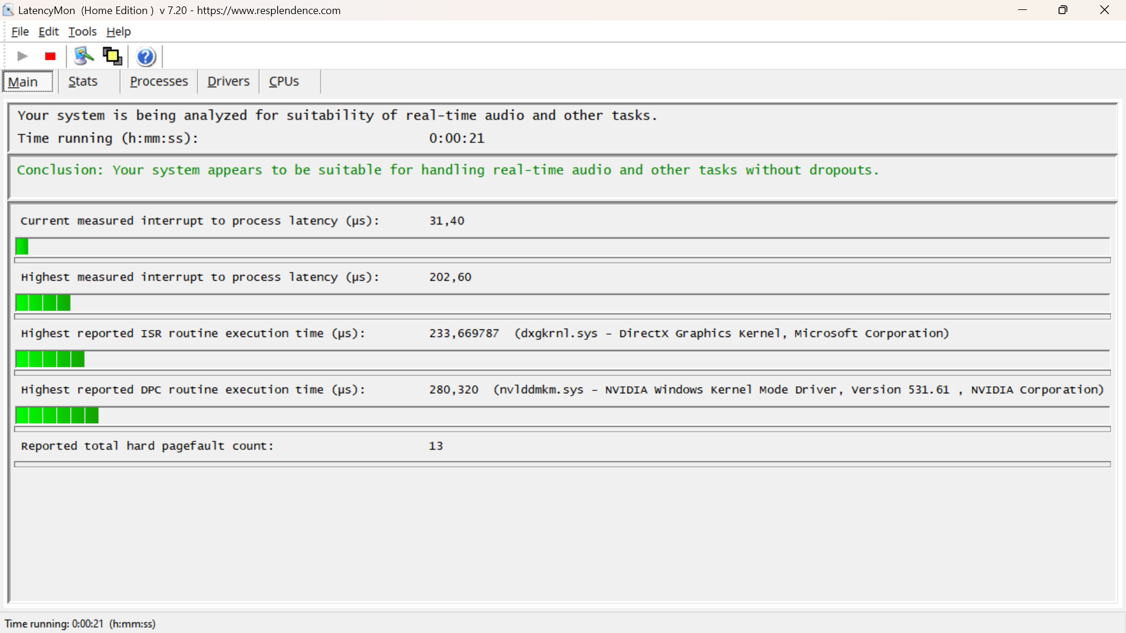Open the Tools menu
This screenshot has height=633, width=1126.
point(82,32)
